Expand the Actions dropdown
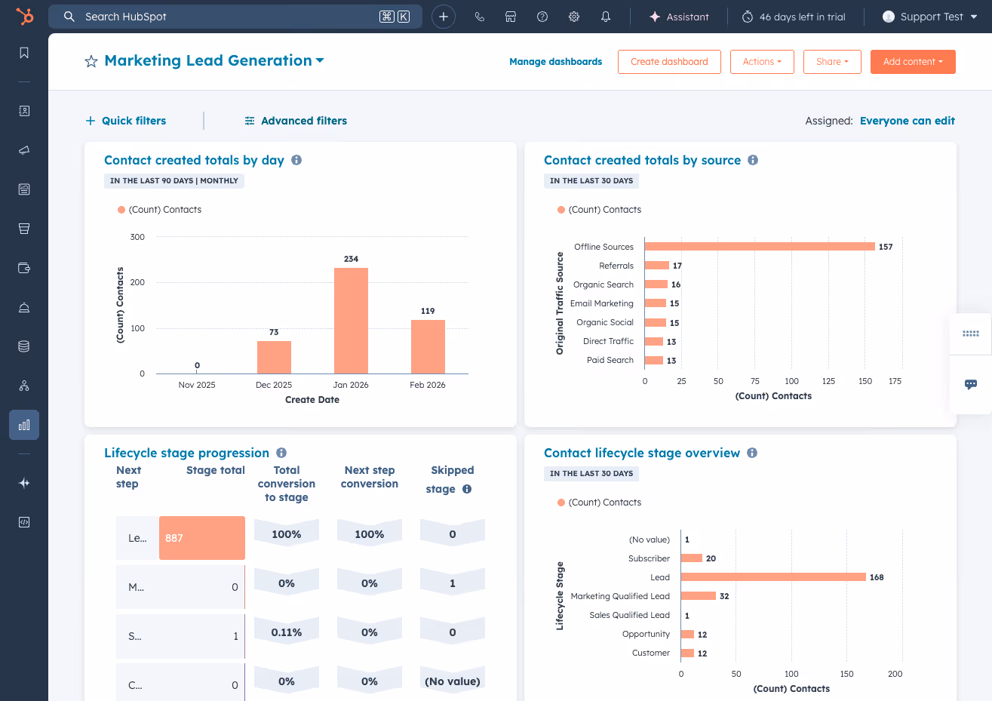This screenshot has width=992, height=701. (x=762, y=62)
